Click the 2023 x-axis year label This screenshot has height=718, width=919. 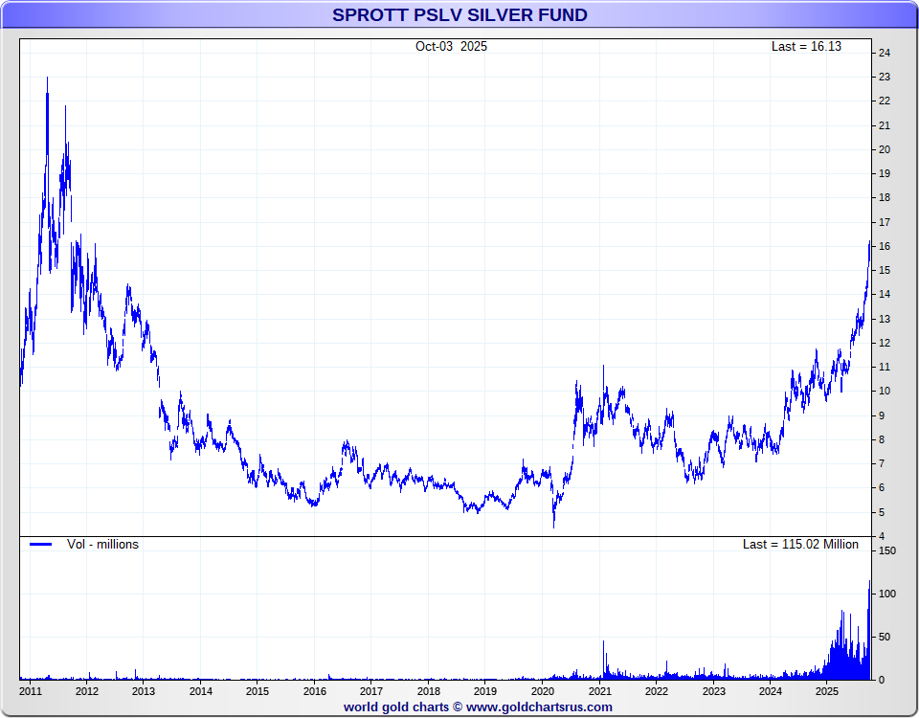click(x=713, y=691)
